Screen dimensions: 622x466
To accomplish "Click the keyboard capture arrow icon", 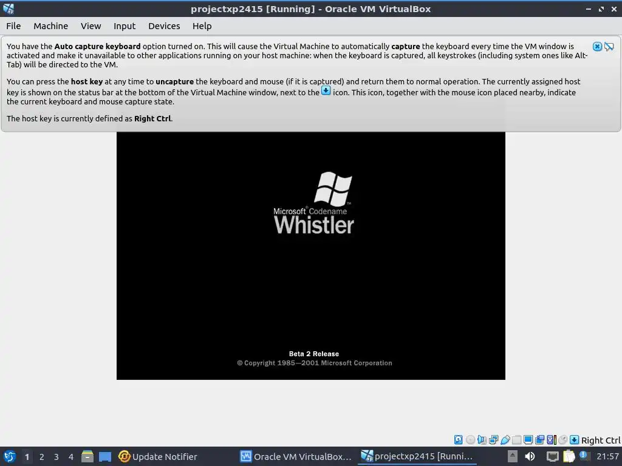I will (575, 439).
